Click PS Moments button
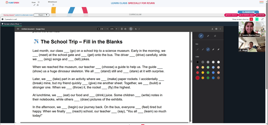268x125 pixels. (260, 15)
